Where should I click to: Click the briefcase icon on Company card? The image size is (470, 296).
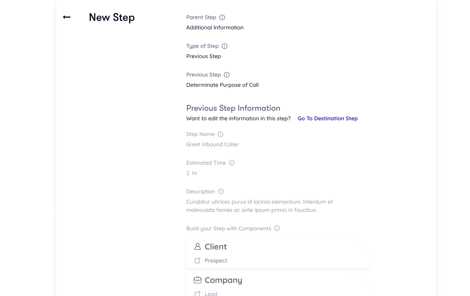(197, 280)
